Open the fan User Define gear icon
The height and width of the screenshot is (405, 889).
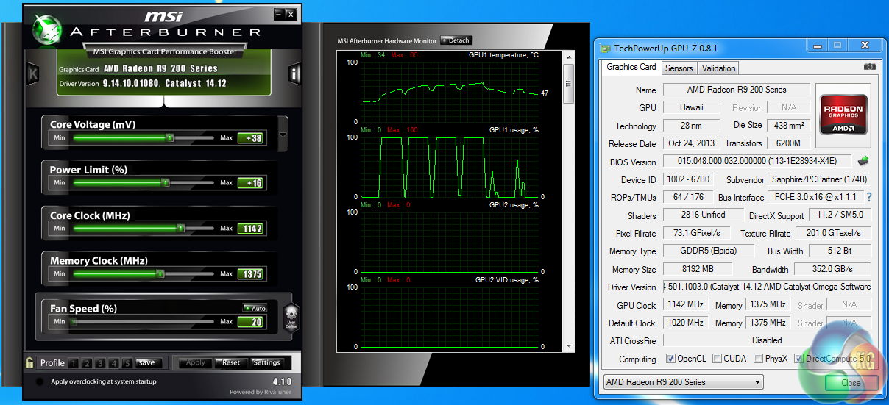click(x=291, y=317)
